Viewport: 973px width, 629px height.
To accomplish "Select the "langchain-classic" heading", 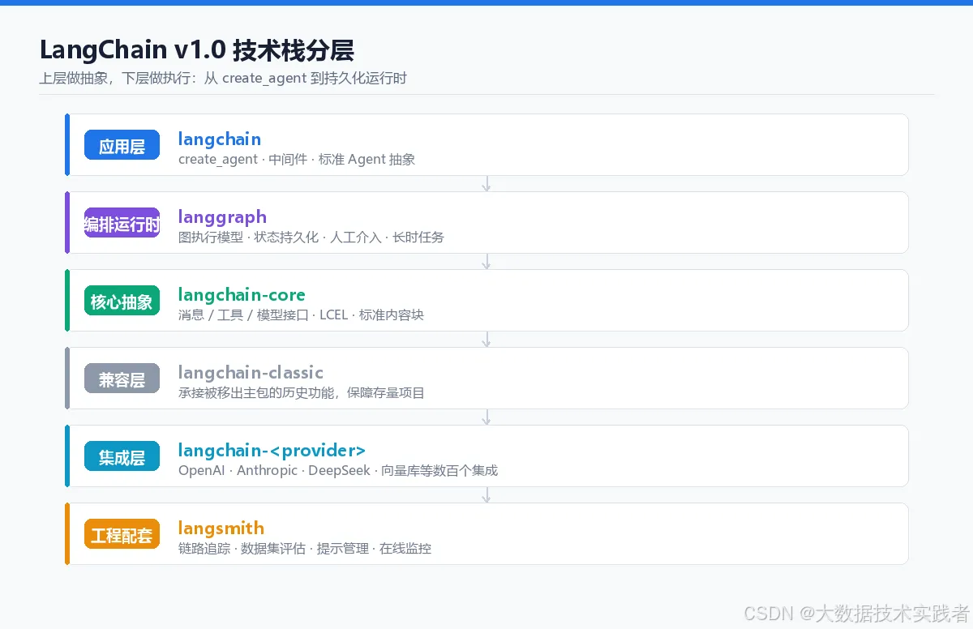I will tap(251, 372).
